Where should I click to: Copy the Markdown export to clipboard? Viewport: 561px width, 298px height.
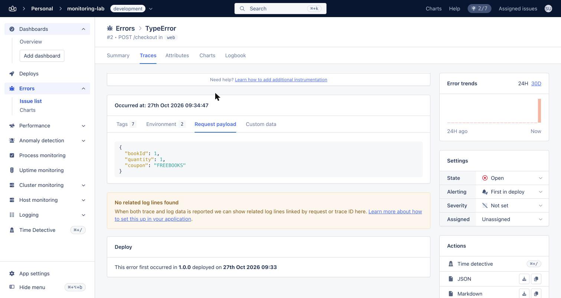[536, 294]
